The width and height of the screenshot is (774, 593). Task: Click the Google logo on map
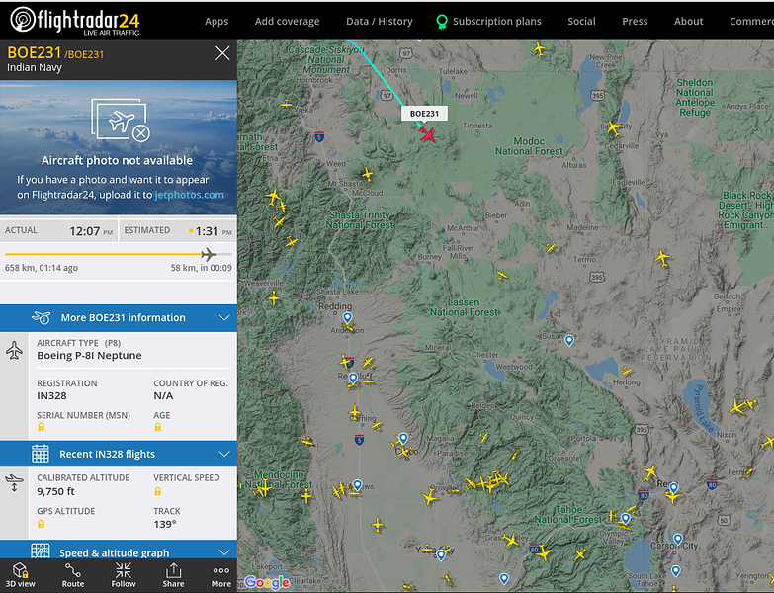click(x=267, y=583)
